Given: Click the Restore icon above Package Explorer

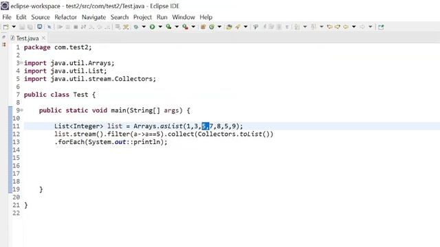Looking at the screenshot, I should tap(4, 37).
